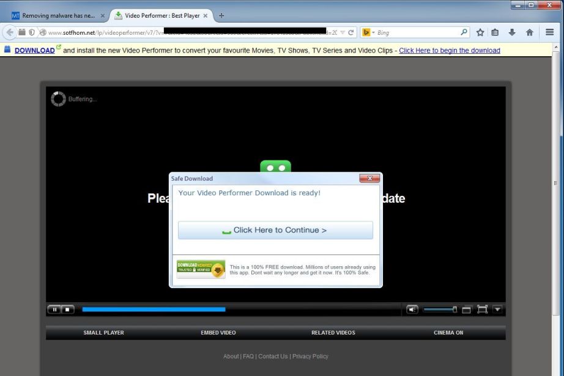Toggle CINEMA ON mode

[448, 333]
